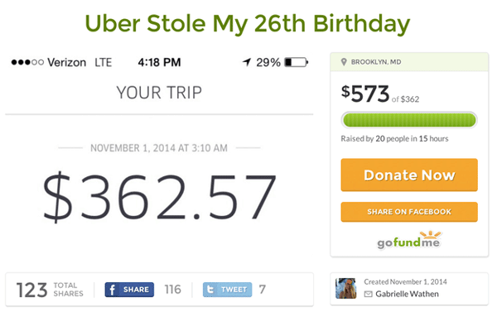Click the envelope icon beside Gabrielle Wathen
The image size is (497, 321).
click(368, 294)
